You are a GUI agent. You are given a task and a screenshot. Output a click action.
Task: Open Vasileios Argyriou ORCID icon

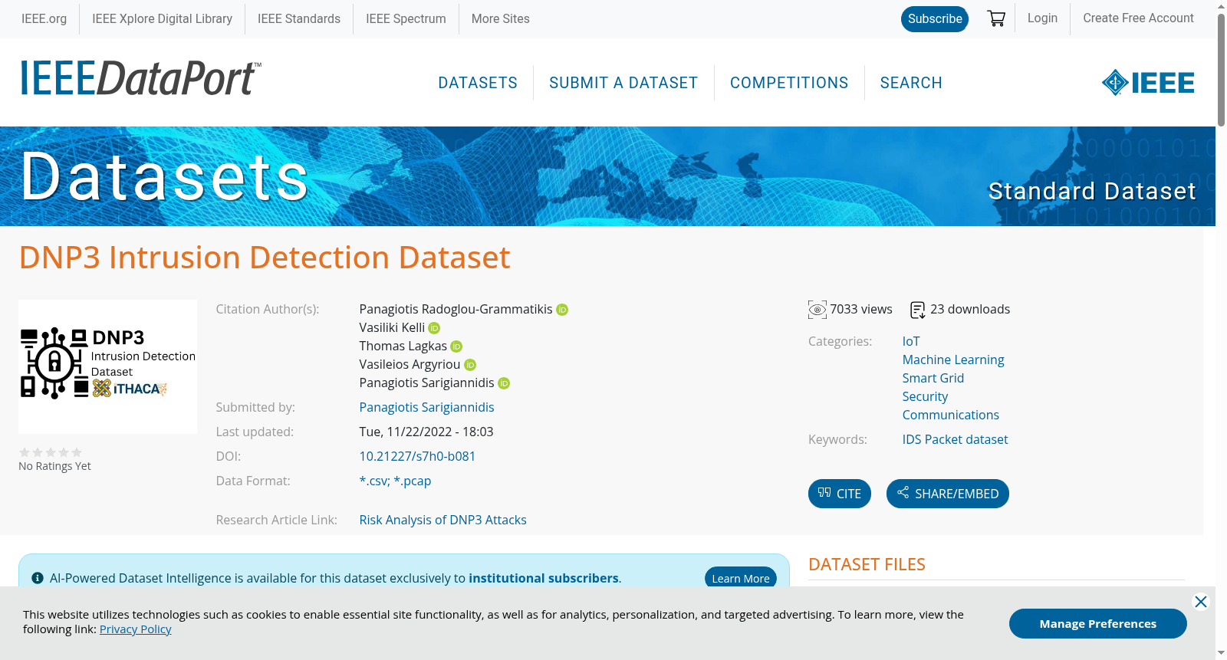pyautogui.click(x=470, y=365)
